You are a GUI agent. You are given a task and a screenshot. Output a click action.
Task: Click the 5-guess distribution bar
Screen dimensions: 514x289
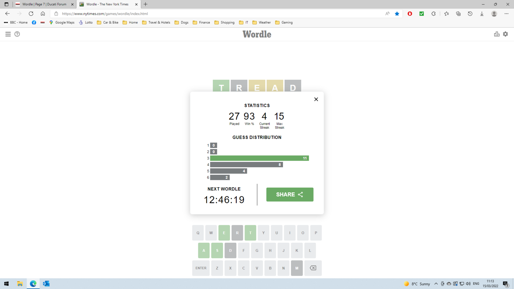(228, 171)
